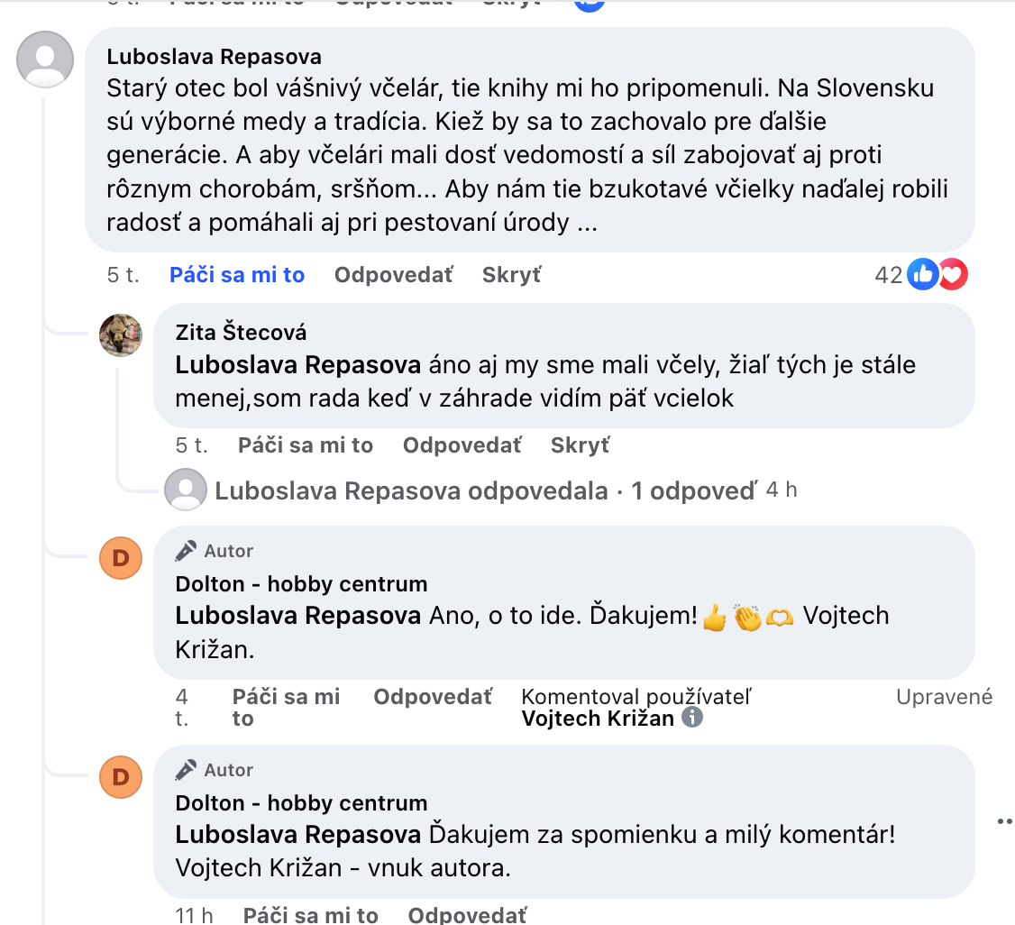Toggle 'Páči sa mi to' on Luboslava's comment
The height and width of the screenshot is (925, 1015).
(x=237, y=274)
